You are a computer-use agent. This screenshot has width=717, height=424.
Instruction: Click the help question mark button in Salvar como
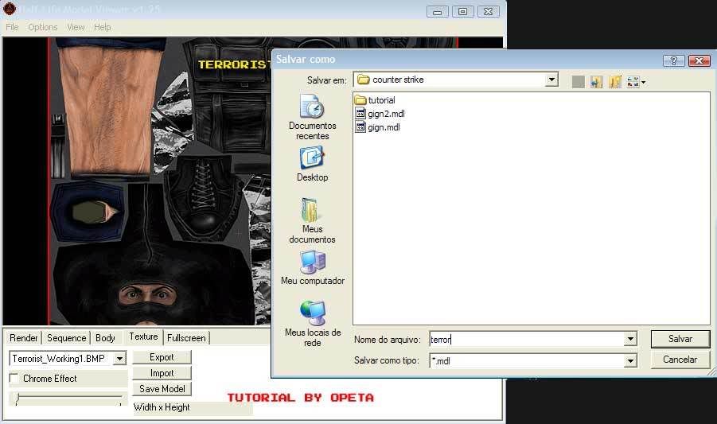pyautogui.click(x=673, y=60)
